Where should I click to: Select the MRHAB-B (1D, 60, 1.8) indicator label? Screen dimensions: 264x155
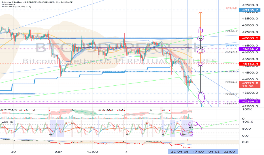16,7
